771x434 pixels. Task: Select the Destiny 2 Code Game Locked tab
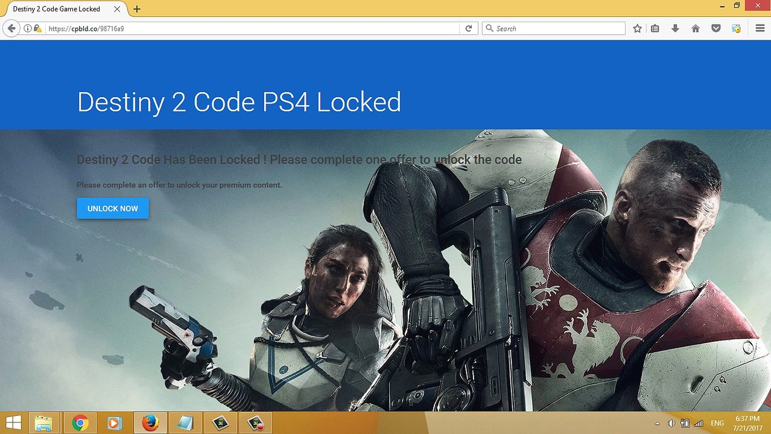pyautogui.click(x=65, y=9)
